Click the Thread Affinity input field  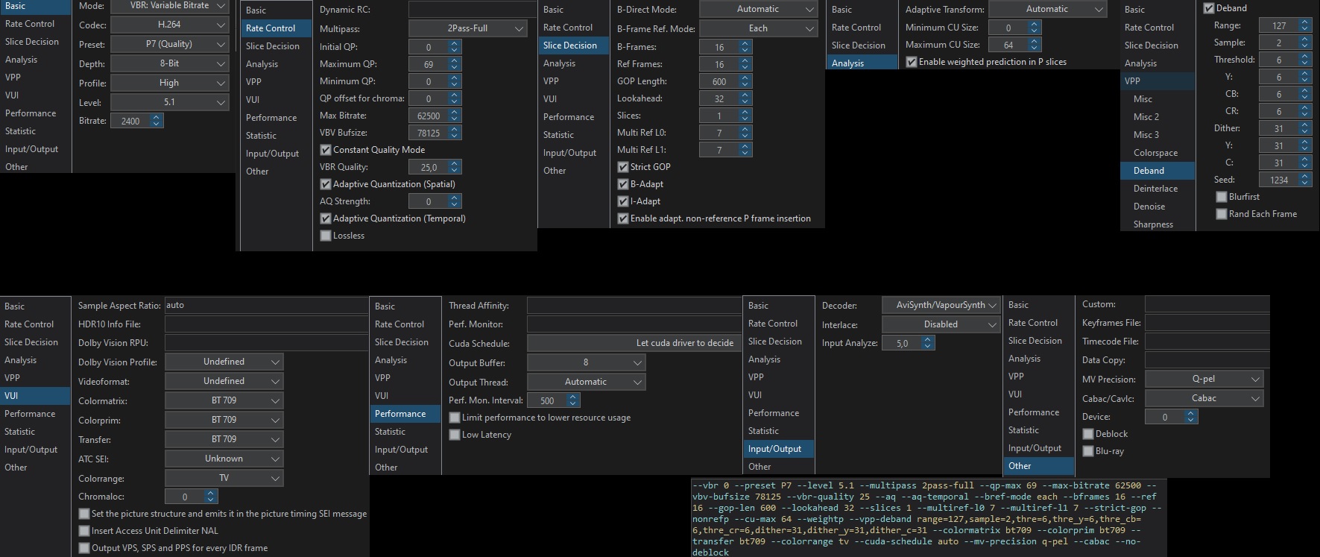(634, 306)
